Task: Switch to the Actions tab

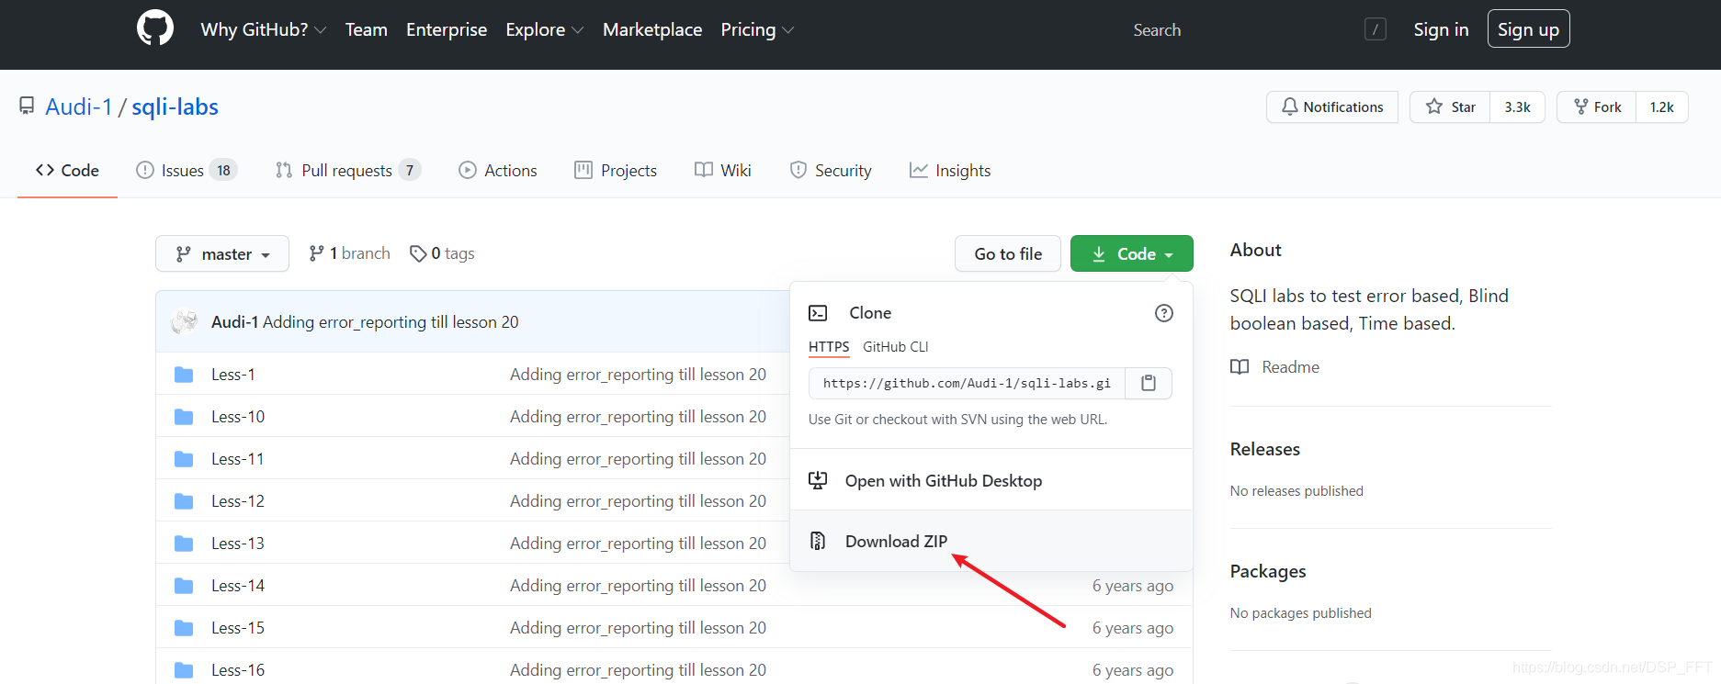Action: pyautogui.click(x=498, y=170)
